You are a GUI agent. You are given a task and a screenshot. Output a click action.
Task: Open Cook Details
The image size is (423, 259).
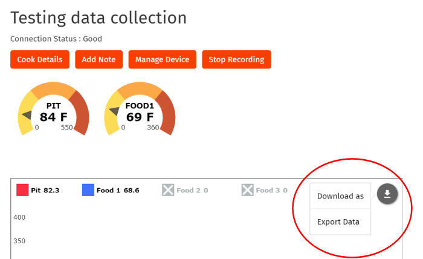coord(40,59)
